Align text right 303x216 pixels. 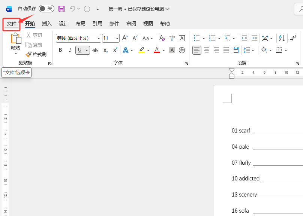pyautogui.click(x=216, y=50)
